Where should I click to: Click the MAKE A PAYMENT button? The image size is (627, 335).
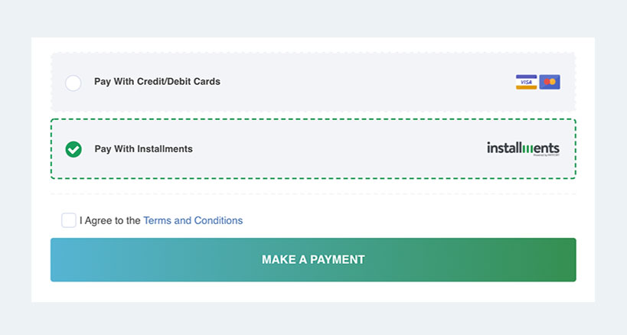tap(313, 260)
